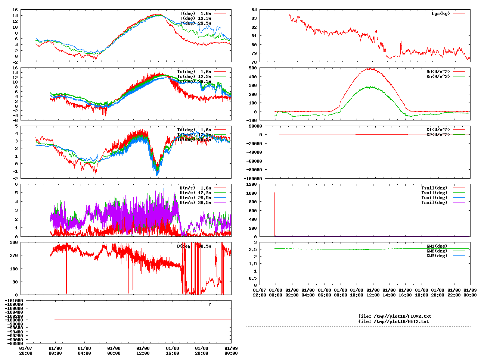Click the purple line sample beside U(m/s) 30.5m
Image resolution: width=478 pixels, height=358 pixels.
coord(220,202)
